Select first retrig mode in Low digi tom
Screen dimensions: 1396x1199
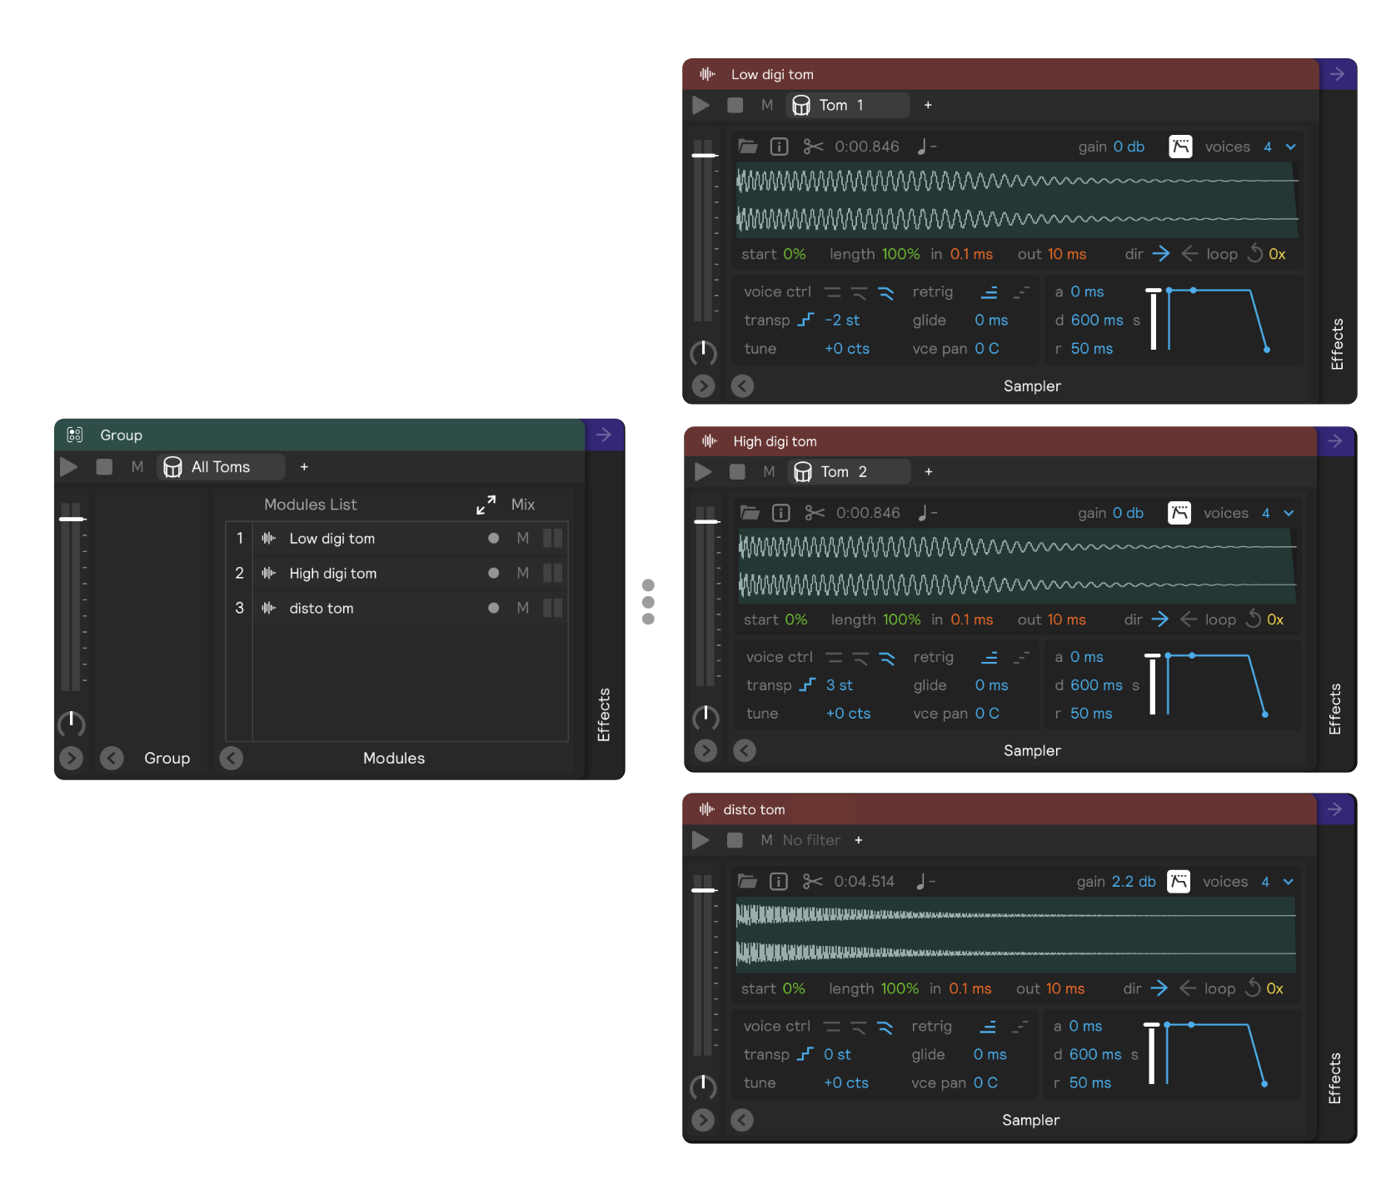point(990,292)
